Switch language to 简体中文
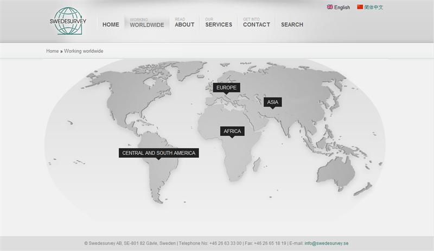The width and height of the screenshot is (434, 251). (x=374, y=8)
